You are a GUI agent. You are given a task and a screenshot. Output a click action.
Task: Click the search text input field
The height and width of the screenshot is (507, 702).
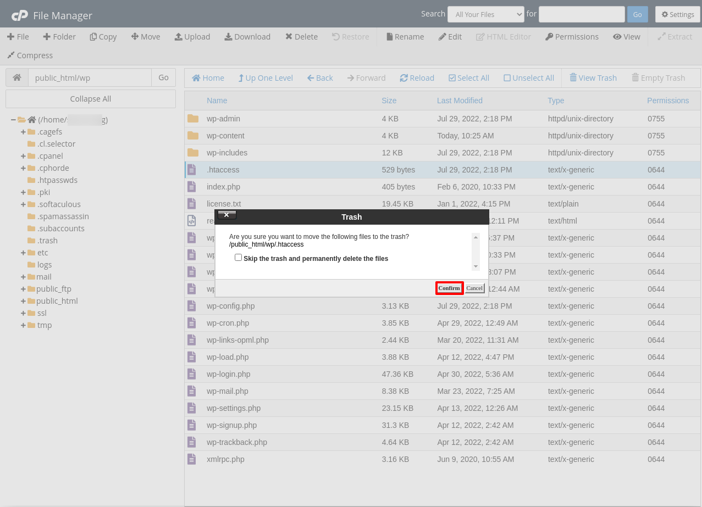pyautogui.click(x=582, y=14)
